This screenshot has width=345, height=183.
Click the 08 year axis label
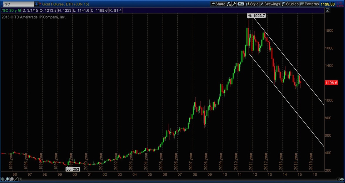click(x=195, y=175)
